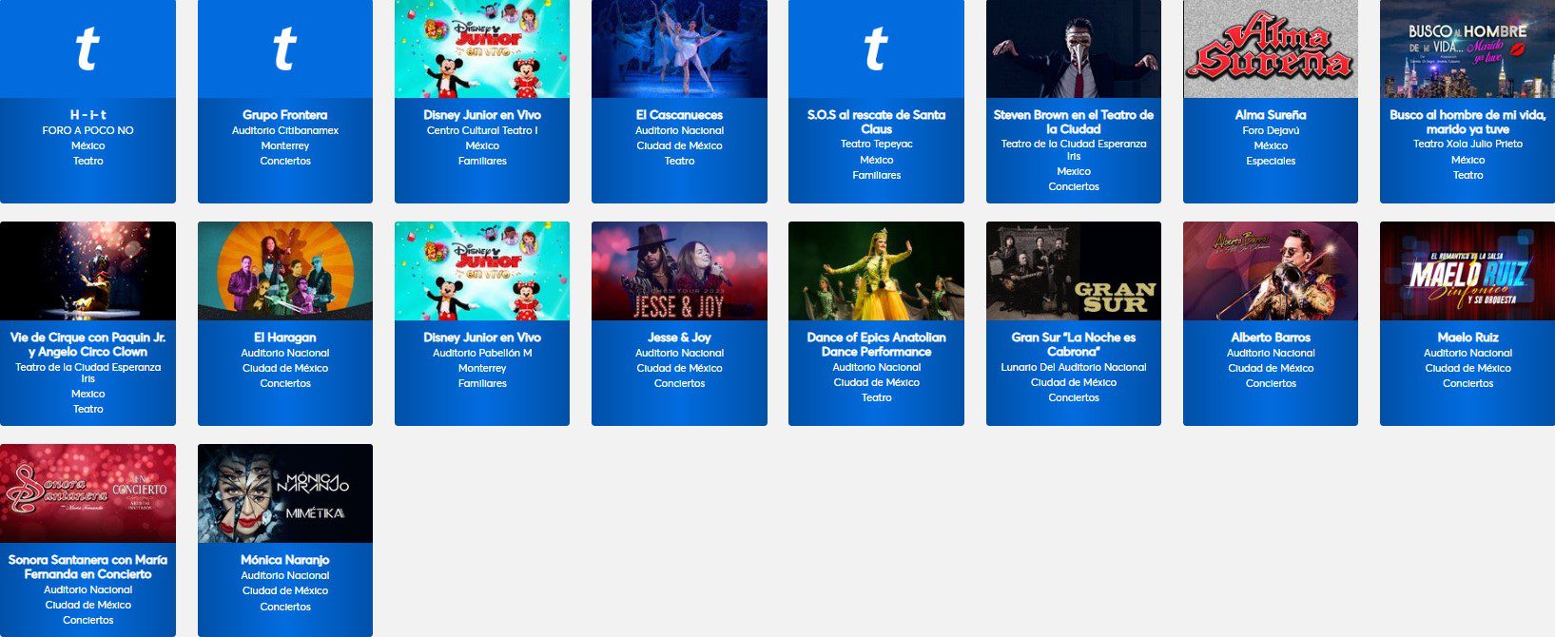Select the Alberto Barros trombone image
Image resolution: width=1555 pixels, height=637 pixels.
(x=1271, y=271)
